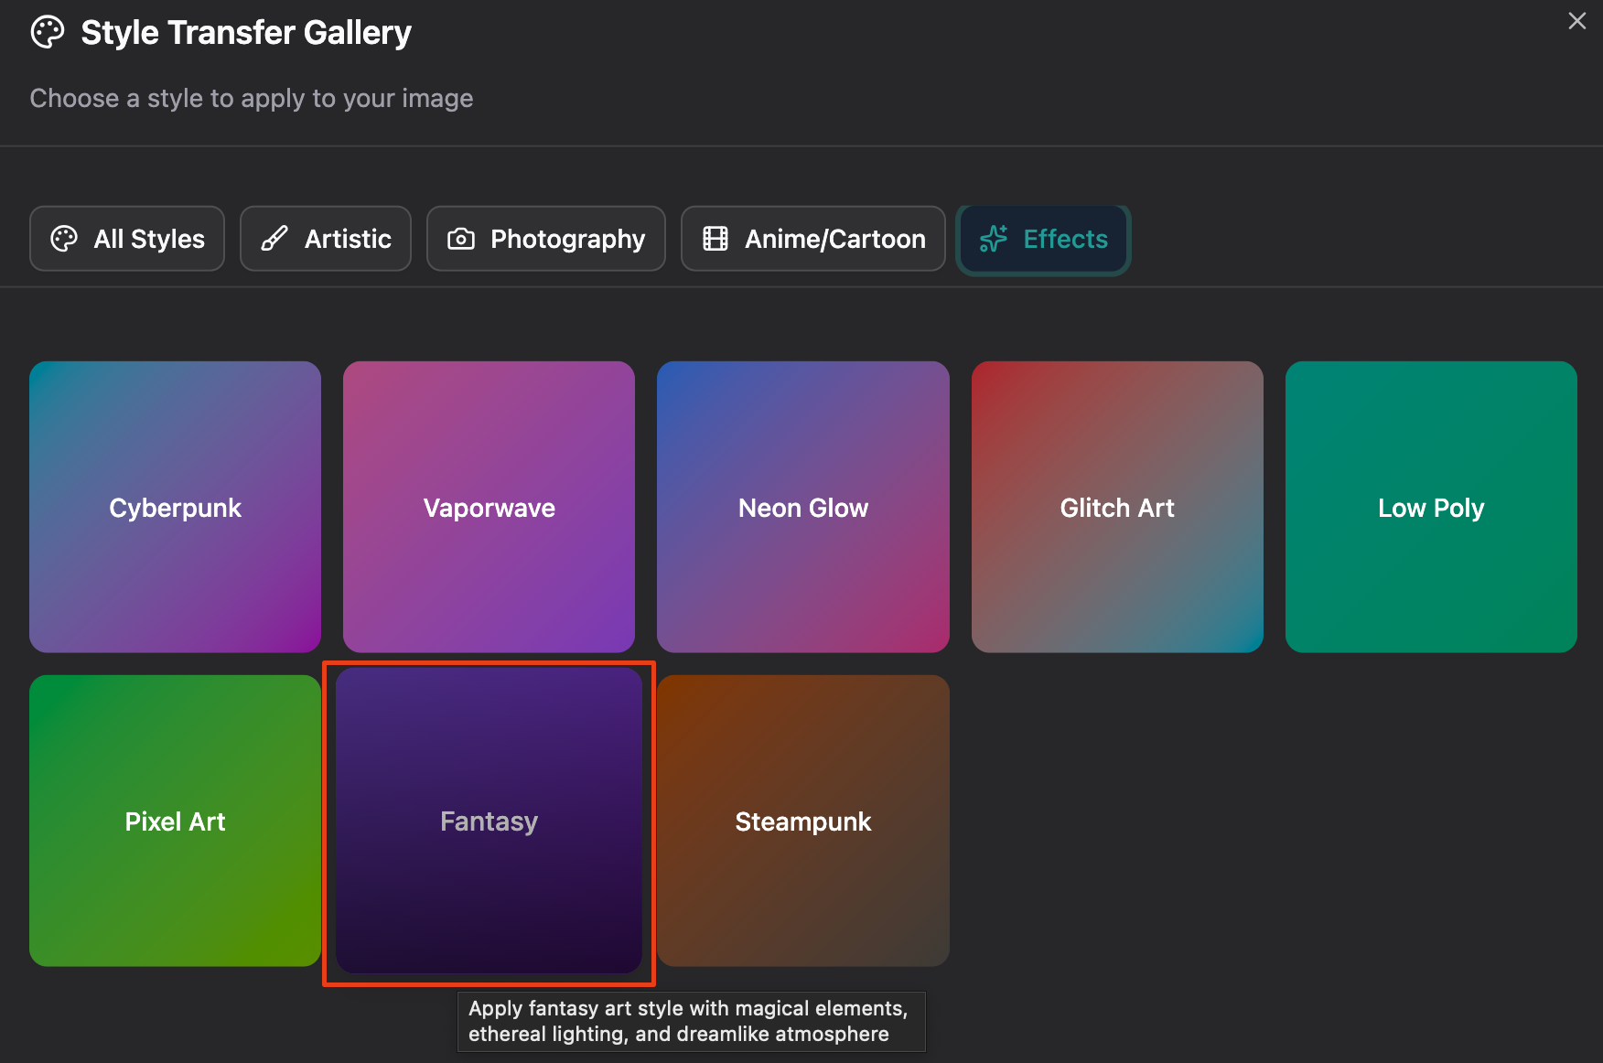
Task: Show the Photography styles
Action: coord(546,239)
